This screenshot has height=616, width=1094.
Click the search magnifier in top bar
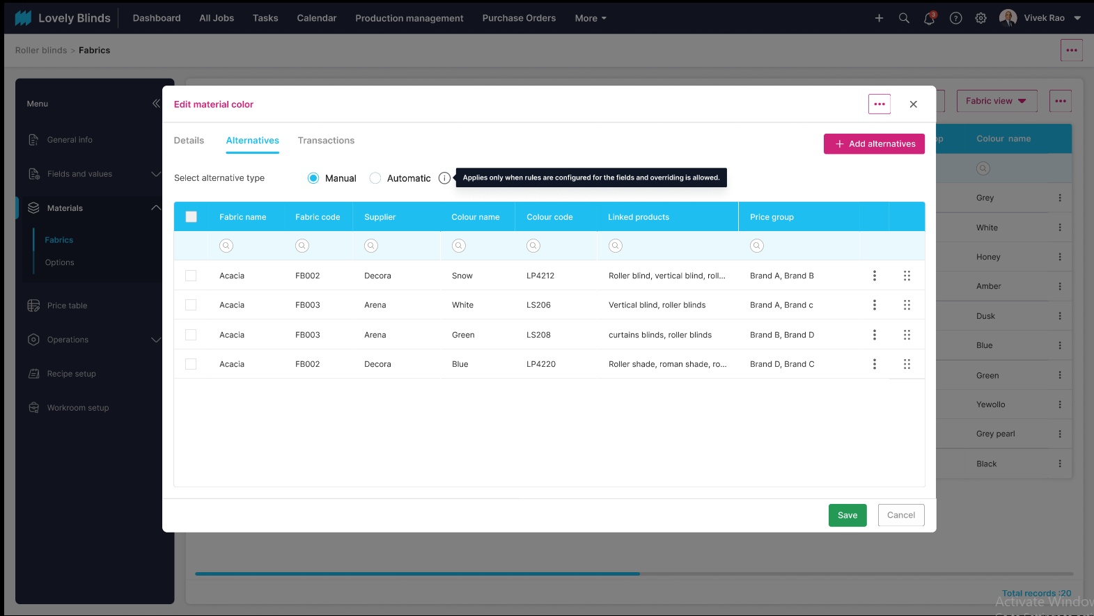coord(904,19)
